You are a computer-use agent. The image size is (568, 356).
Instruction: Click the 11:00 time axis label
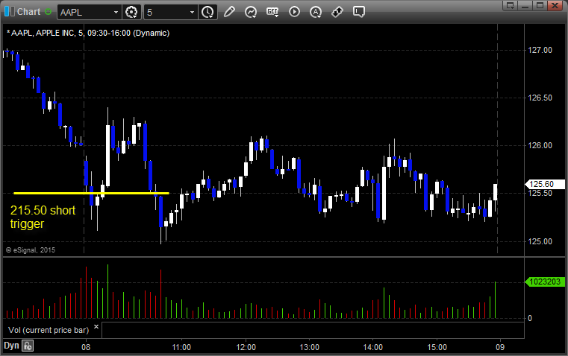click(181, 347)
